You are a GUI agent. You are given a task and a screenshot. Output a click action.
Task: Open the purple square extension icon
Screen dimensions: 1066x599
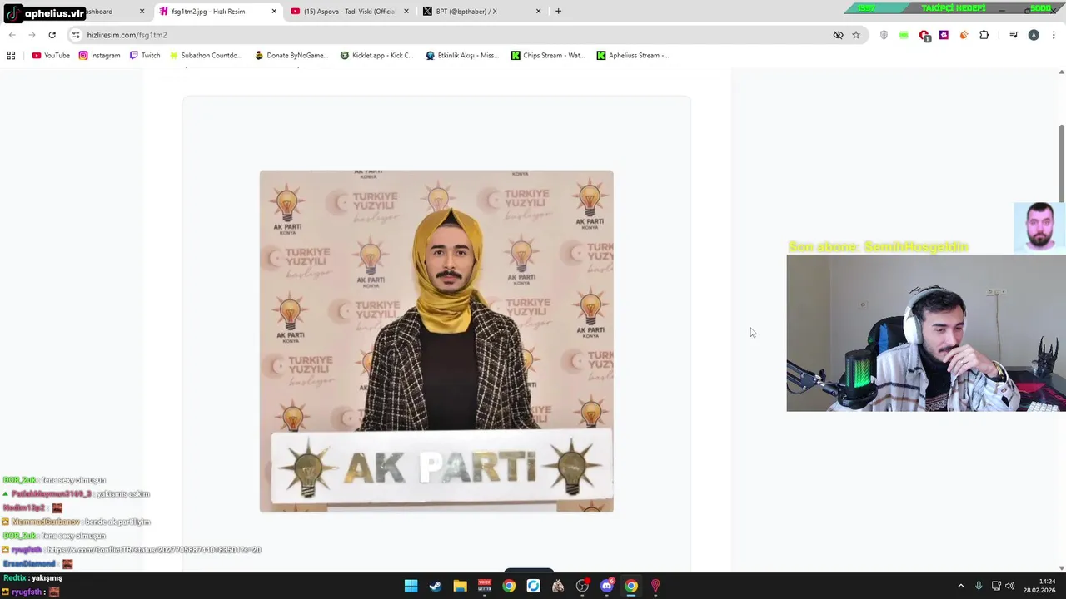944,35
